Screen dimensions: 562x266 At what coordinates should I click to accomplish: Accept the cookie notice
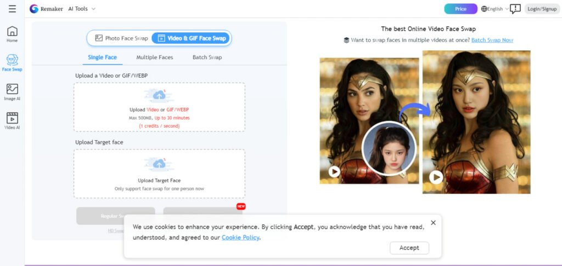click(409, 248)
